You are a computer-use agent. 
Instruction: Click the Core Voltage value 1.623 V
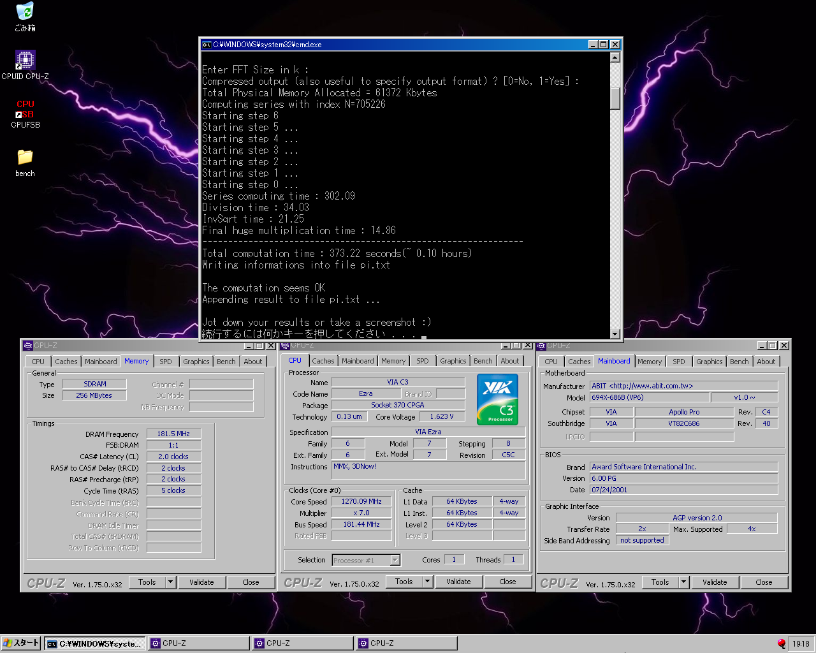point(442,416)
